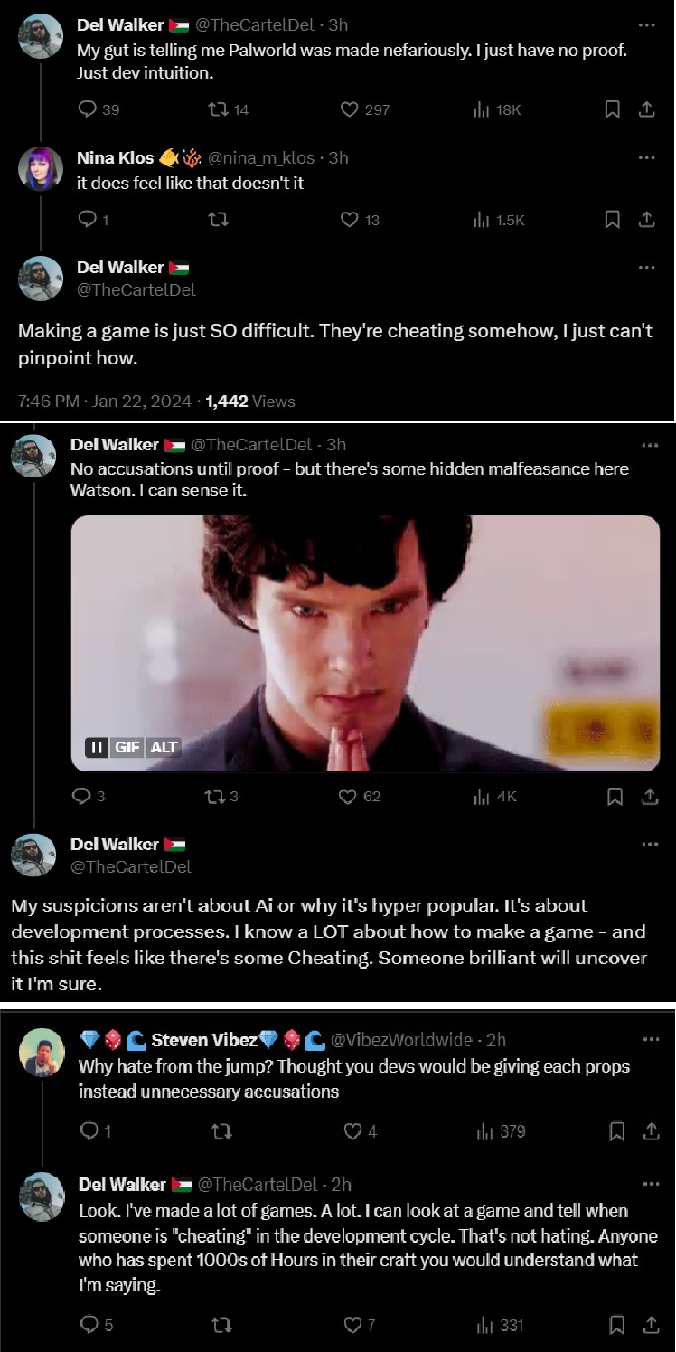The width and height of the screenshot is (676, 1352).
Task: Reply to Steven Vibez's tweet
Action: coord(96,1130)
